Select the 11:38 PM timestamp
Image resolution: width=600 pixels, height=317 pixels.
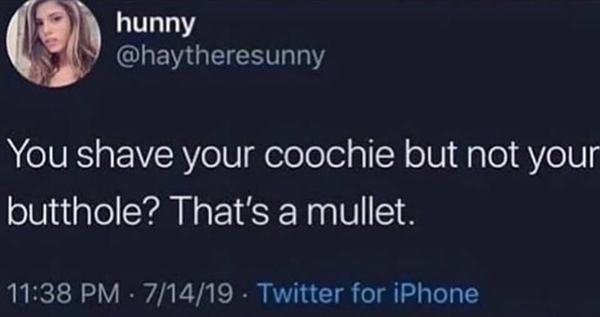click(63, 294)
